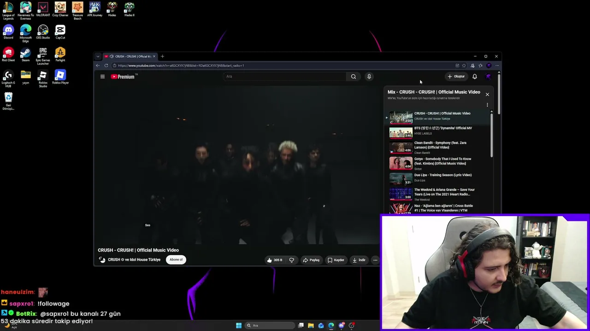Screen dimensions: 590x331
Task: Select the Logitech G HUB desktop icon
Action: point(8,79)
